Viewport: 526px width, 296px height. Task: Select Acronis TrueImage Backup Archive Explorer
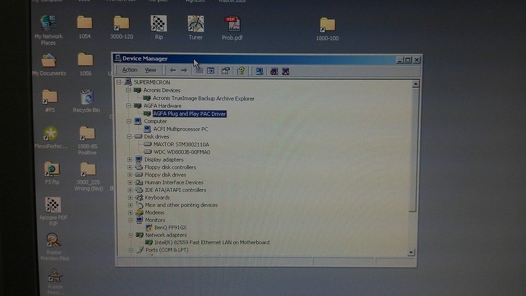click(x=203, y=98)
